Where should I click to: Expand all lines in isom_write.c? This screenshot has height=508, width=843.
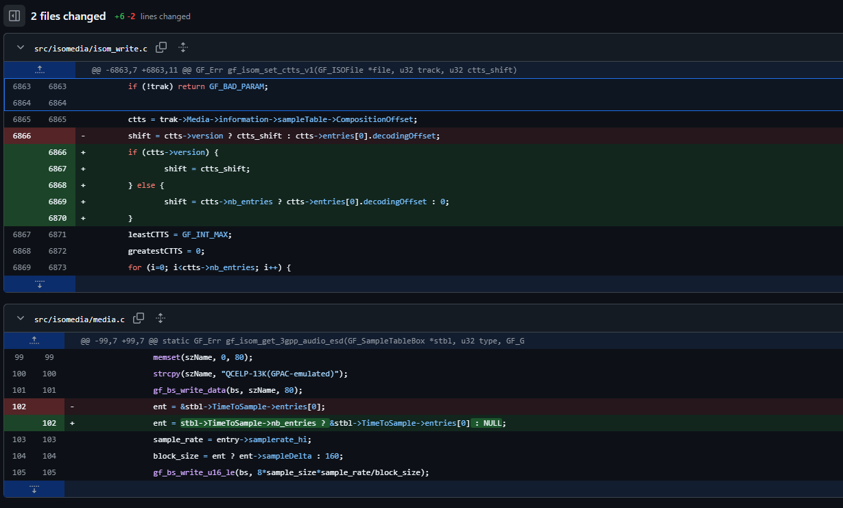point(183,47)
